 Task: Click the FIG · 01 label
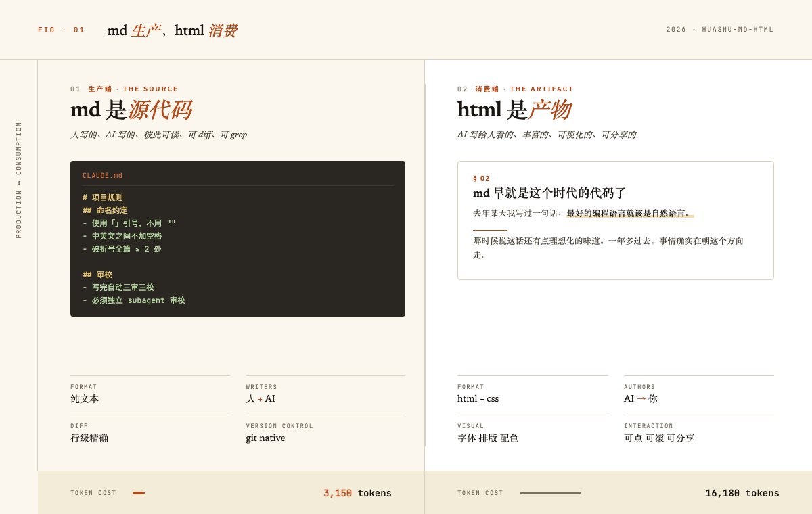62,30
